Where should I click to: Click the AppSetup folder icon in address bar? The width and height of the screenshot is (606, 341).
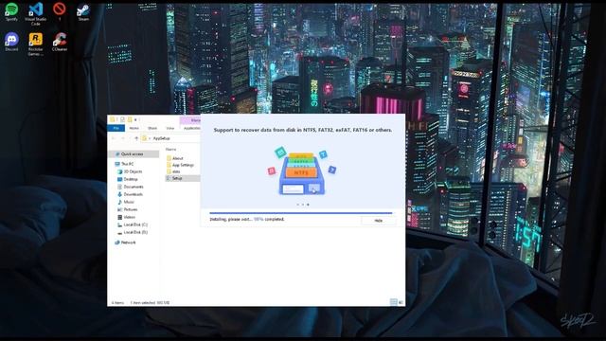pos(144,138)
